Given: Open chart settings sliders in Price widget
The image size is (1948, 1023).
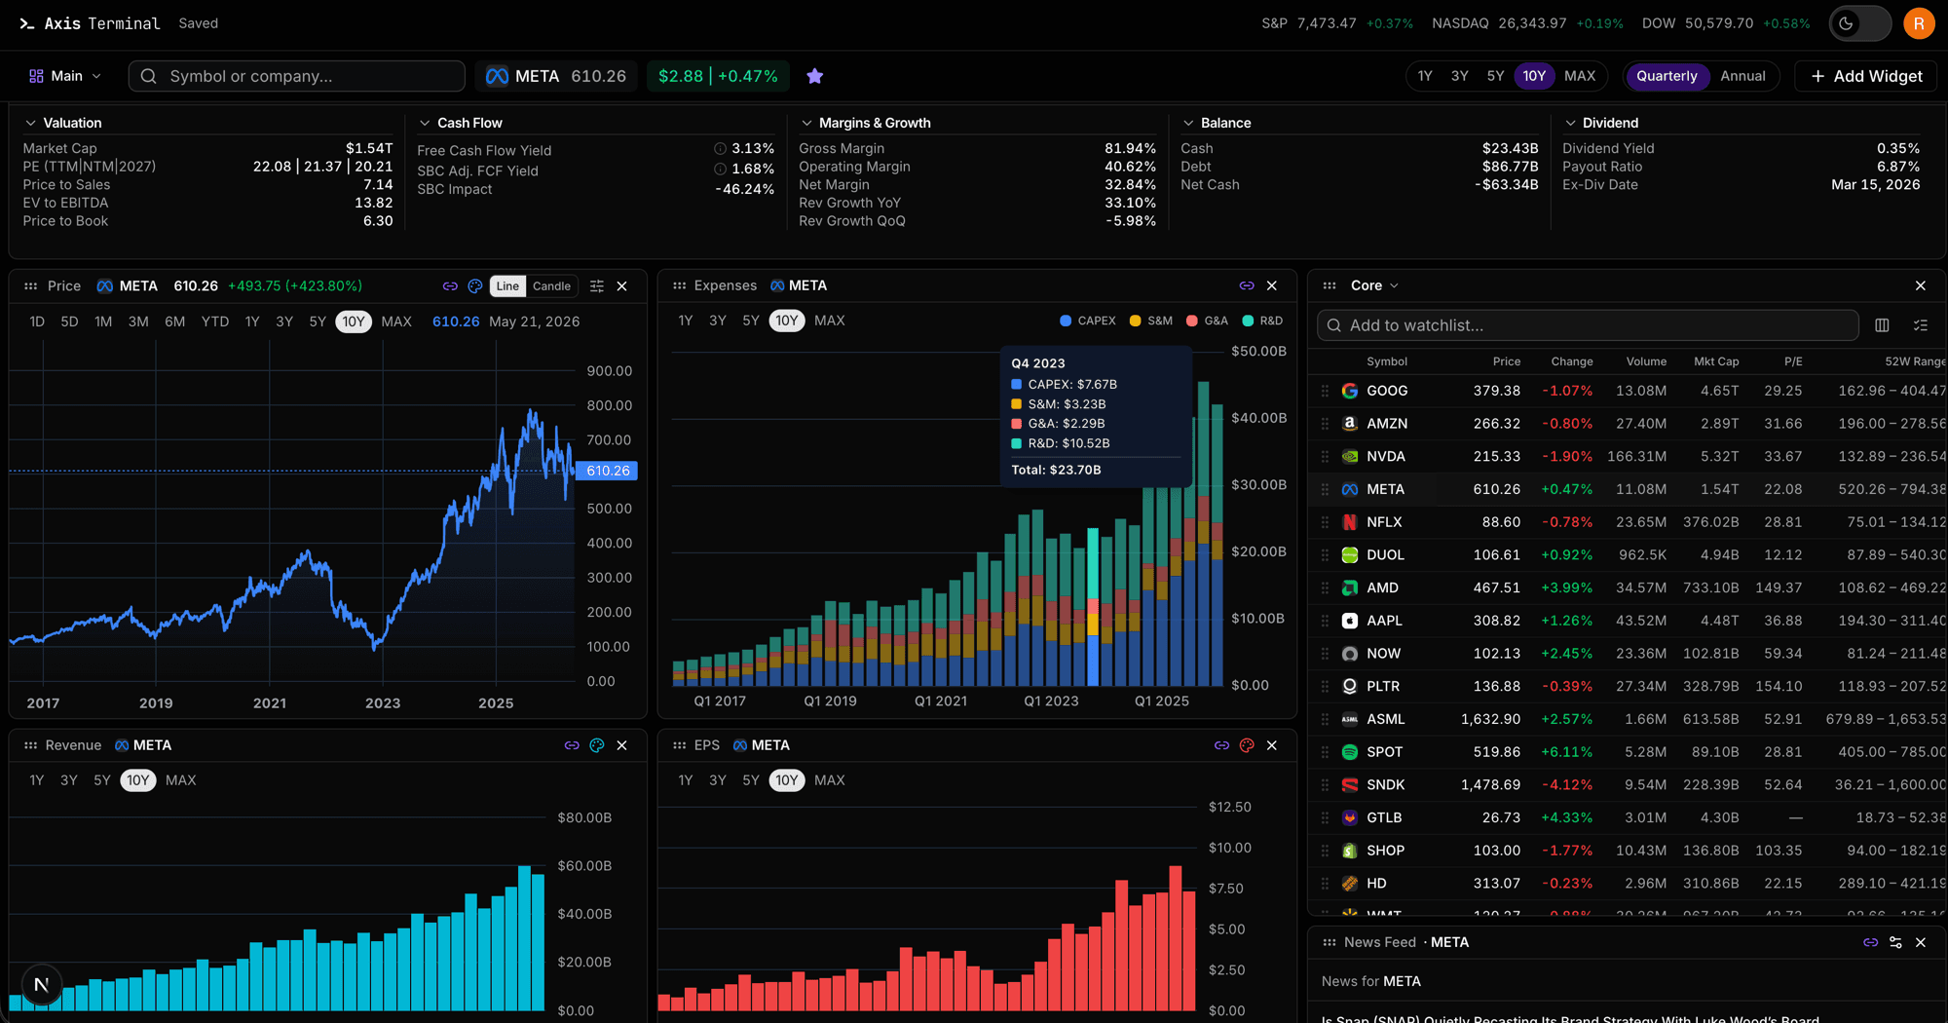Looking at the screenshot, I should (x=597, y=286).
